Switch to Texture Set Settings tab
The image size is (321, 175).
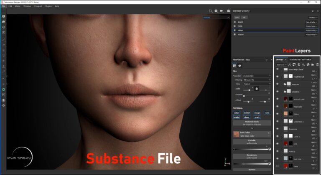coord(300,60)
